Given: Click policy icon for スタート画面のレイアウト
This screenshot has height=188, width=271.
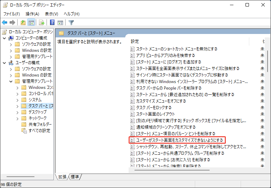Looking at the screenshot, I should [132, 114].
